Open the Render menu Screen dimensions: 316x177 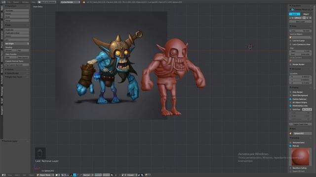(x=16, y=2)
